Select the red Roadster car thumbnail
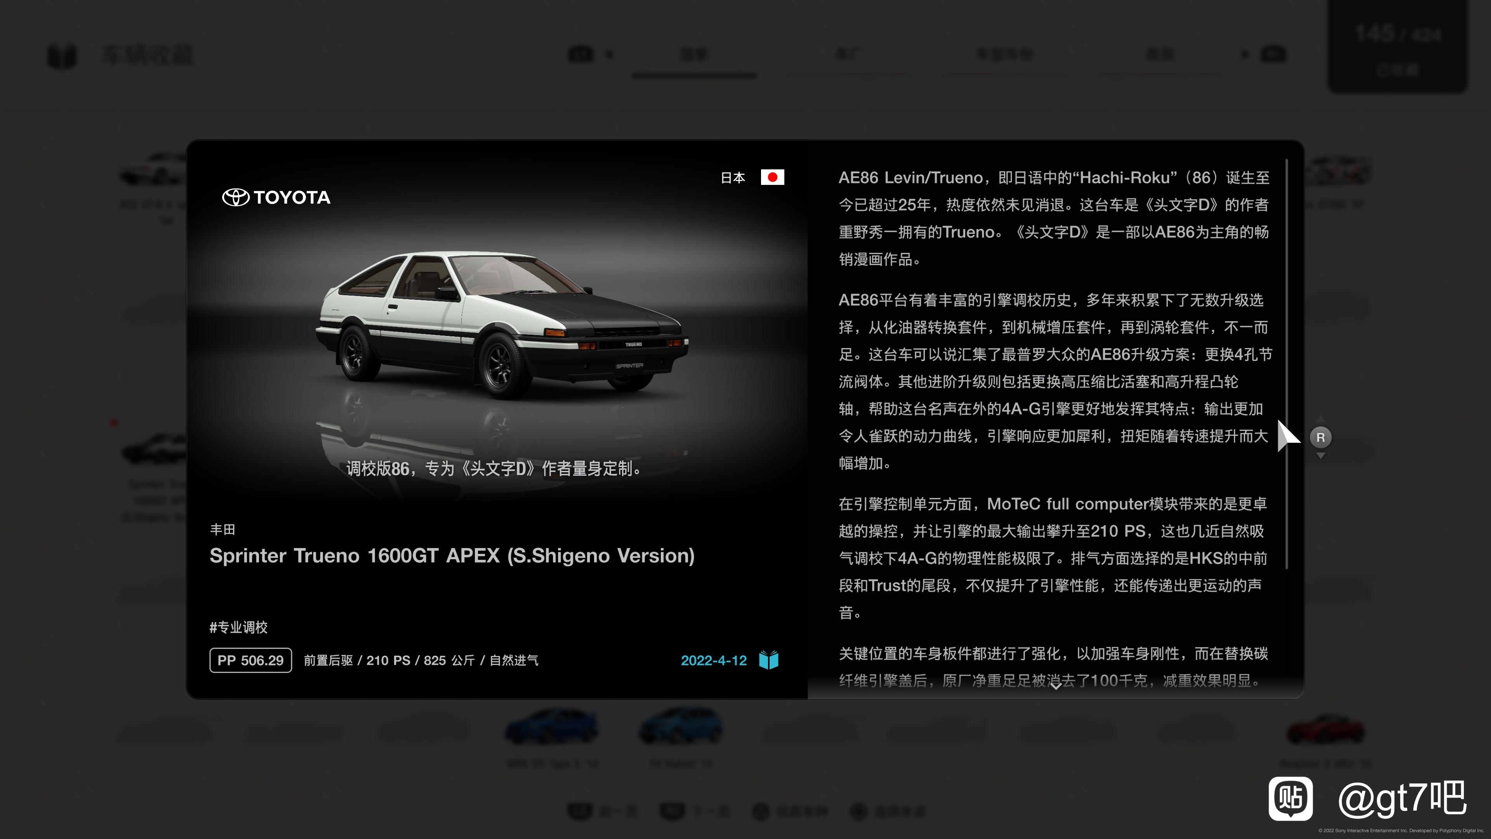 (1326, 729)
